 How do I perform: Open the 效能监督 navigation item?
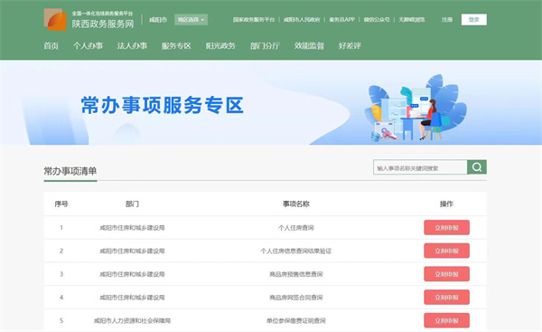(x=309, y=46)
